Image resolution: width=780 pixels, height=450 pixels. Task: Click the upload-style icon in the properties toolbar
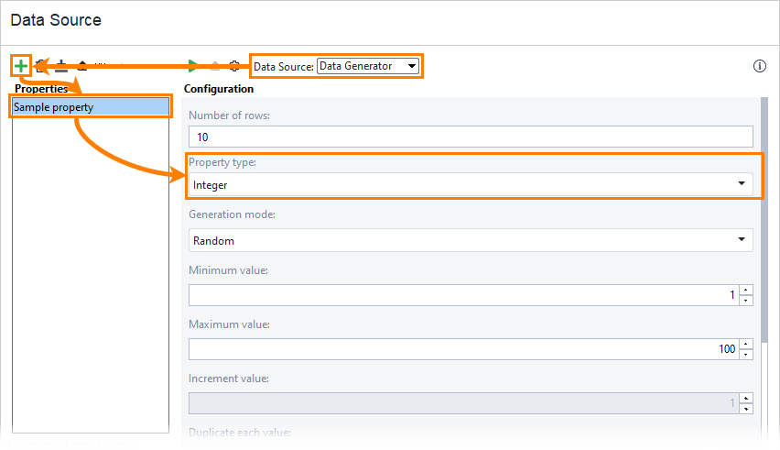(82, 66)
